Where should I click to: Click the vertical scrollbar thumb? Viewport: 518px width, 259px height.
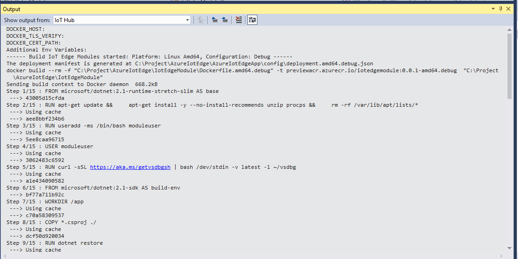(x=509, y=66)
